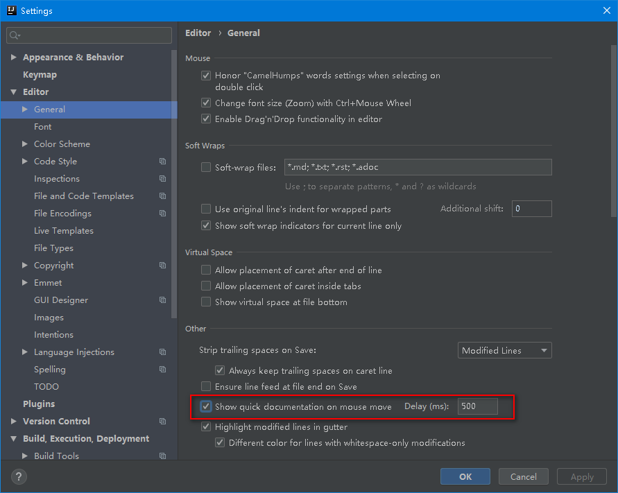Click the Apply button
The image size is (618, 493).
pos(582,476)
